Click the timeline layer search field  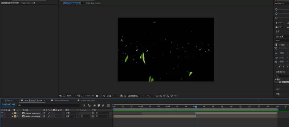pos(49,105)
